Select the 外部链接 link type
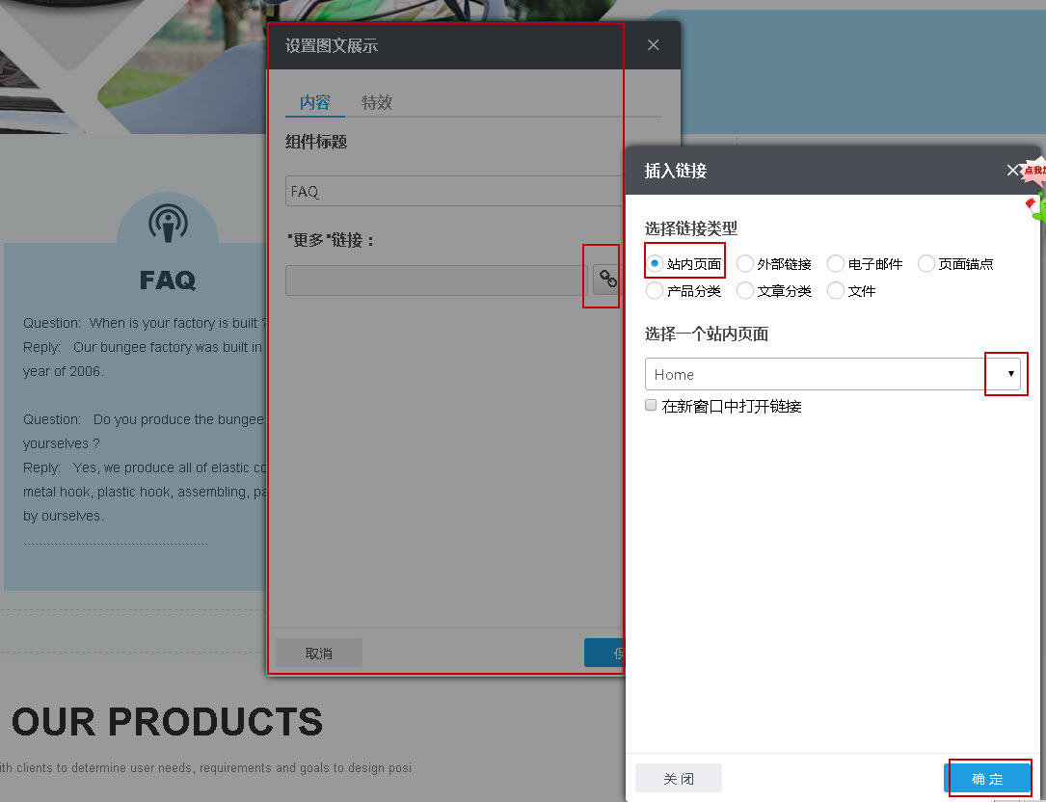1046x802 pixels. [744, 262]
